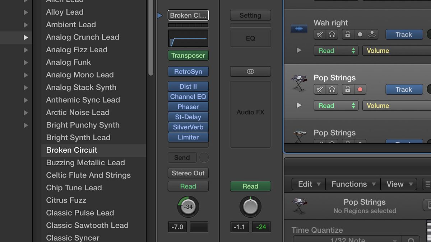431x242 pixels.
Task: Expand the Wah right automation disclosure triangle
Action: (x=298, y=51)
